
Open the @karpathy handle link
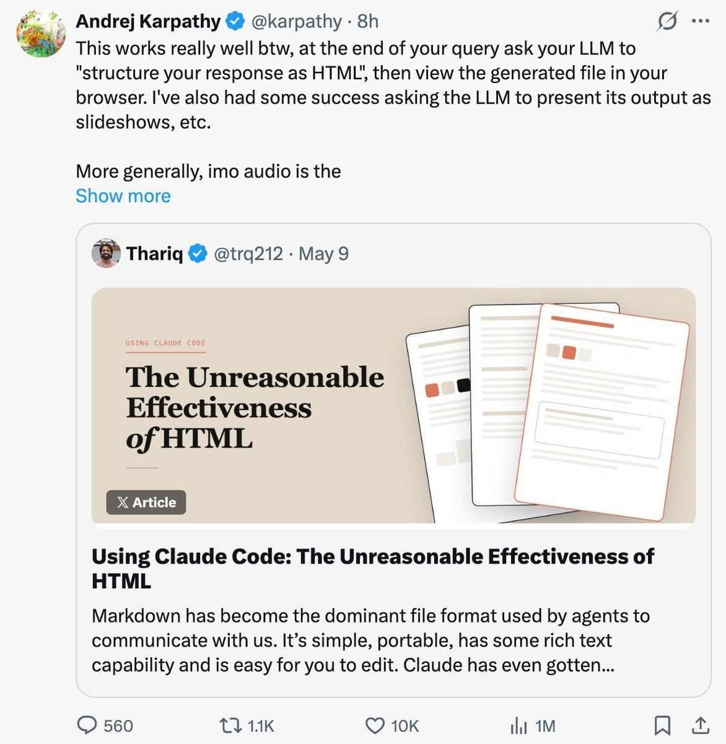tap(296, 22)
